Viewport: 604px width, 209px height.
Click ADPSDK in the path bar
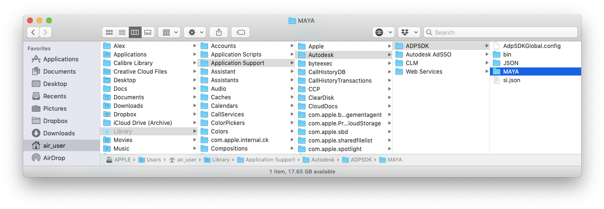click(x=356, y=160)
